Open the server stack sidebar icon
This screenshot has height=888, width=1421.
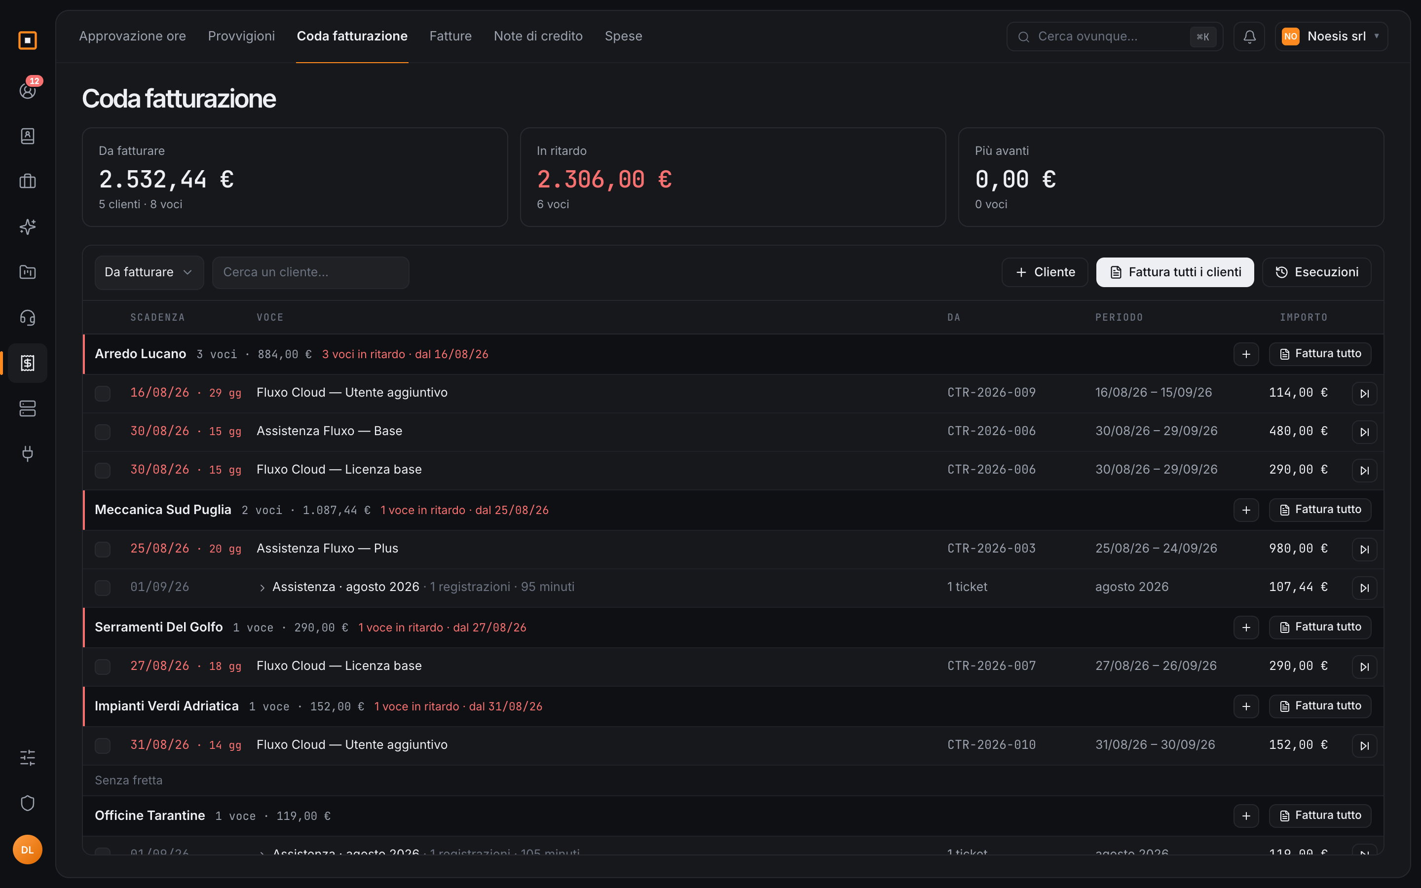[28, 408]
